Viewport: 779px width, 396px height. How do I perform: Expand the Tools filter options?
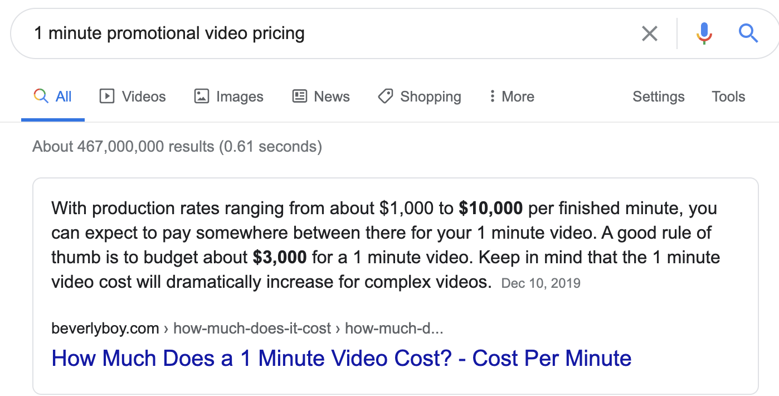click(x=728, y=96)
